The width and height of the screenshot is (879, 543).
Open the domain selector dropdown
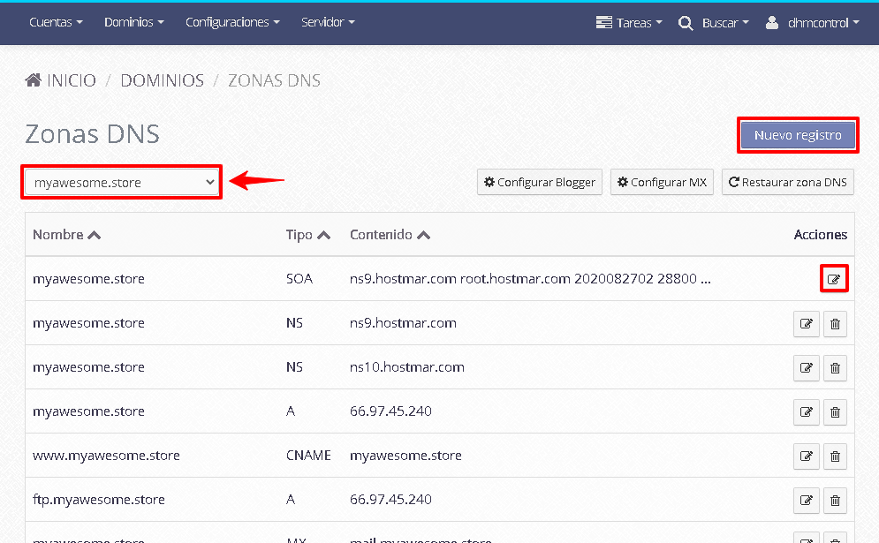coord(122,182)
